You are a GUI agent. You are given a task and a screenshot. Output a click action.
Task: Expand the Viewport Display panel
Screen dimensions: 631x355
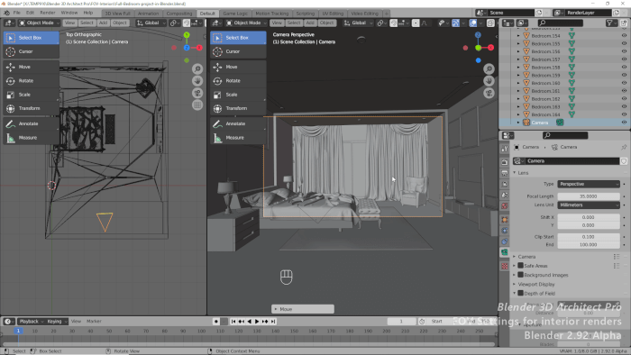pos(535,284)
